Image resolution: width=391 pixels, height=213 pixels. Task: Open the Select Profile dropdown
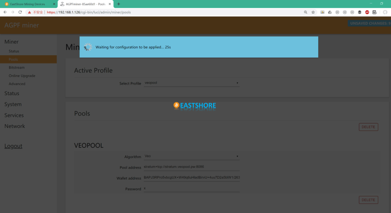point(191,83)
